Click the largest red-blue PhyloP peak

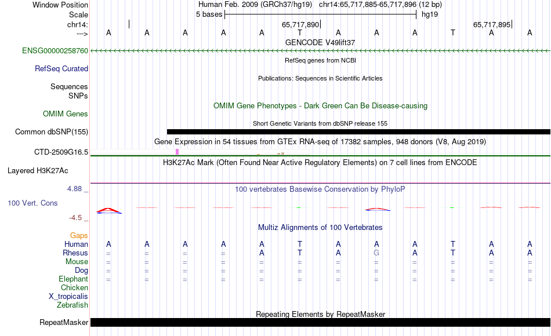click(x=109, y=211)
